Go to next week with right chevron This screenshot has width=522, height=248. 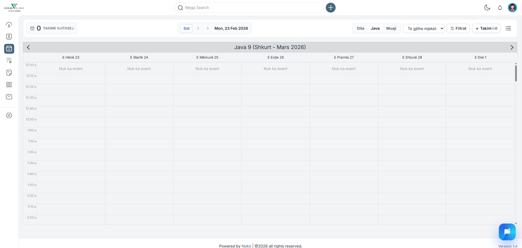click(x=512, y=47)
